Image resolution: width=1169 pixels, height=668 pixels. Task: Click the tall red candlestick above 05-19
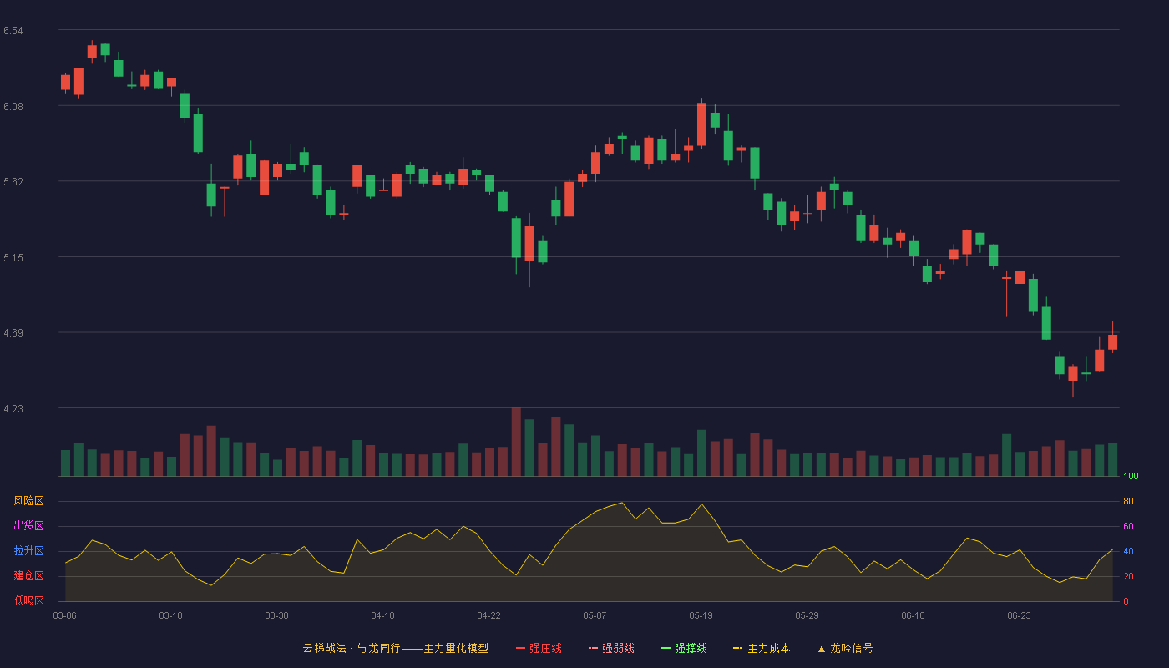701,124
